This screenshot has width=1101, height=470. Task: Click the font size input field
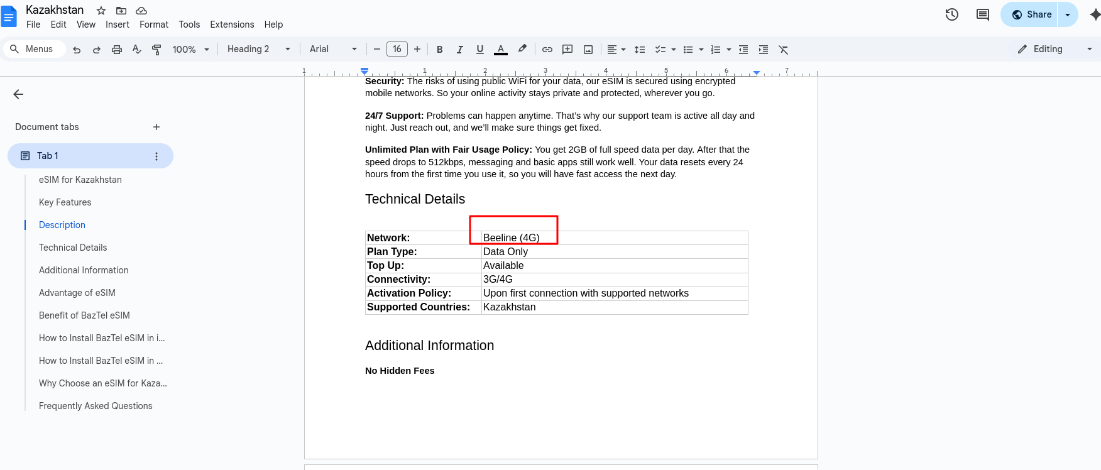pyautogui.click(x=397, y=49)
